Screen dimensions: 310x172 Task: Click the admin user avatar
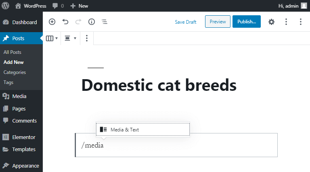(x=304, y=6)
